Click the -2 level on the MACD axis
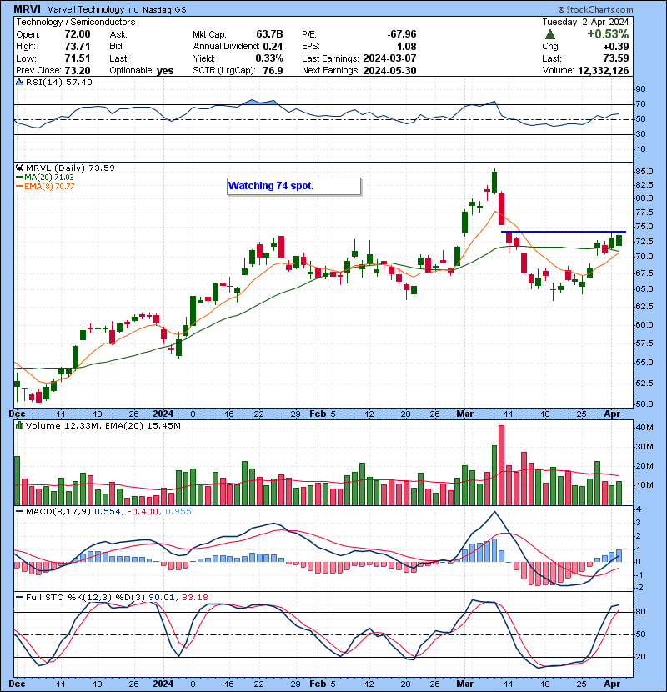This screenshot has height=692, width=667. (x=639, y=589)
